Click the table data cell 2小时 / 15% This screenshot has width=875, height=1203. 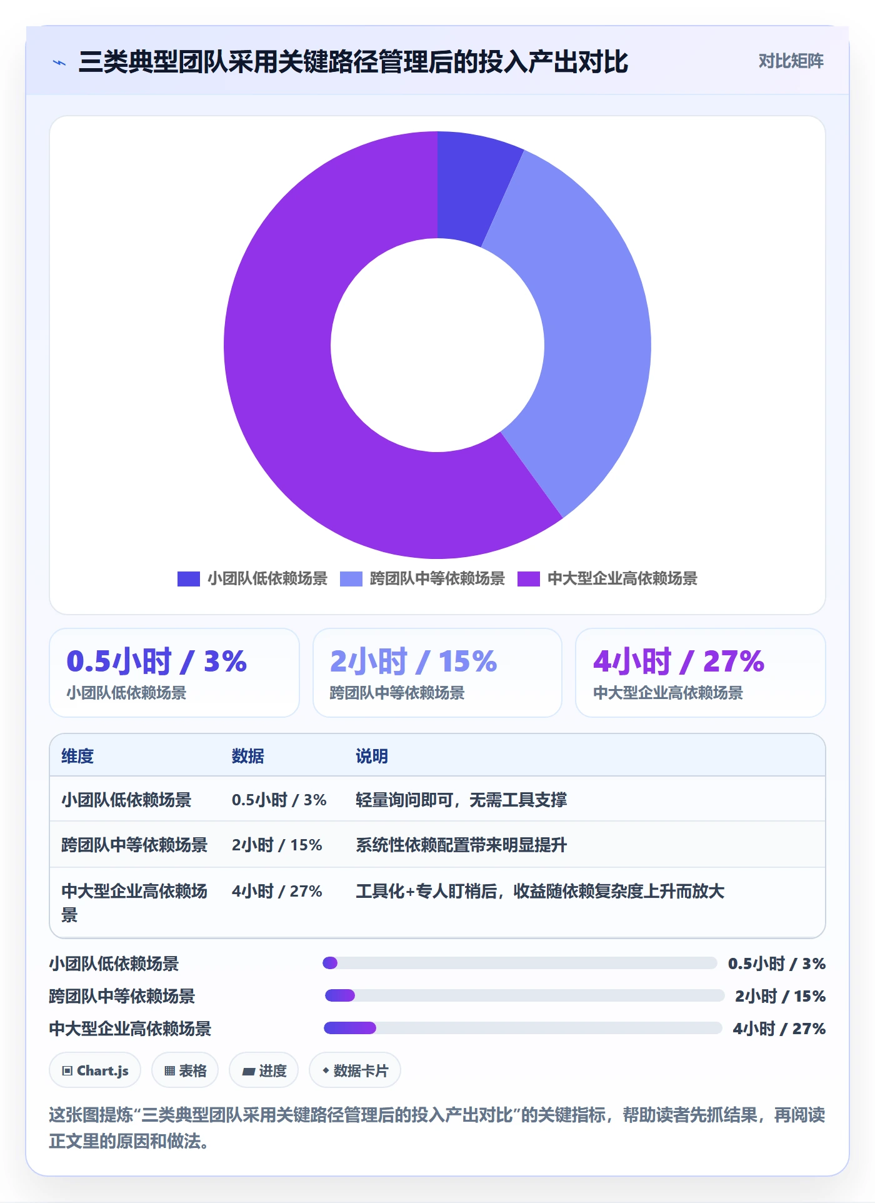[277, 845]
